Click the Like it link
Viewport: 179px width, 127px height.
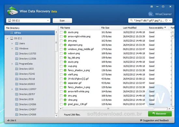[11, 120]
